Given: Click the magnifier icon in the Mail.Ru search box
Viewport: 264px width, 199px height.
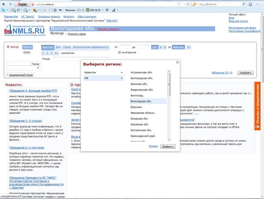Looking at the screenshot, I should (244, 4).
